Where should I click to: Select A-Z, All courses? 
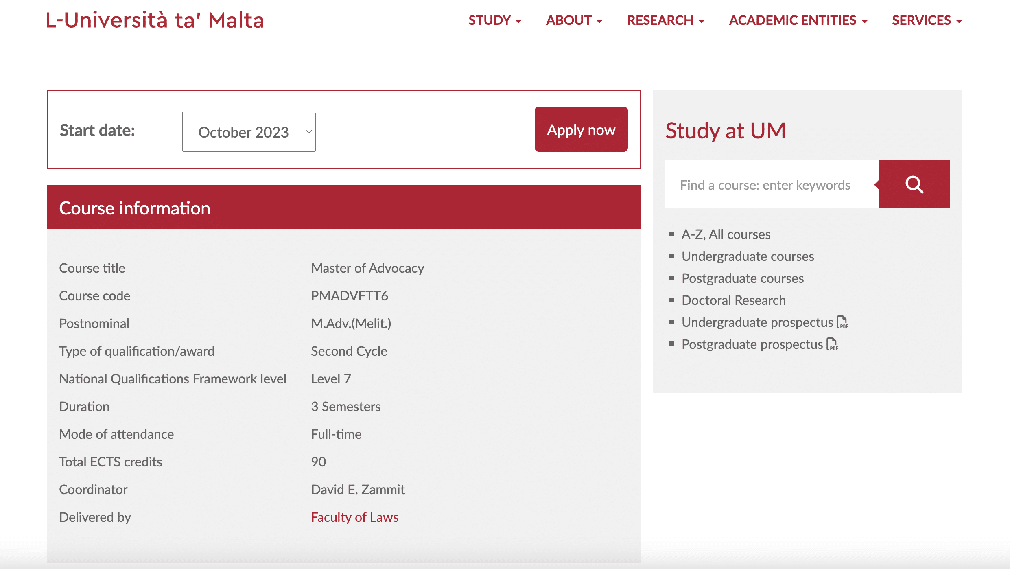tap(726, 234)
